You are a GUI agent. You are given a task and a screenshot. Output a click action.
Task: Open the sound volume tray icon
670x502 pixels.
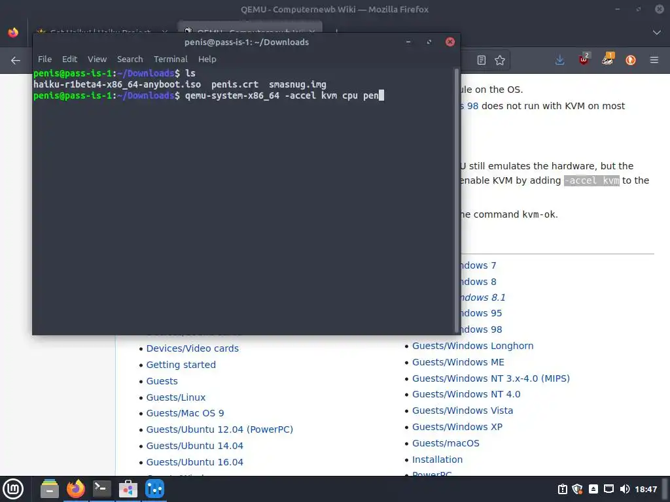(624, 489)
